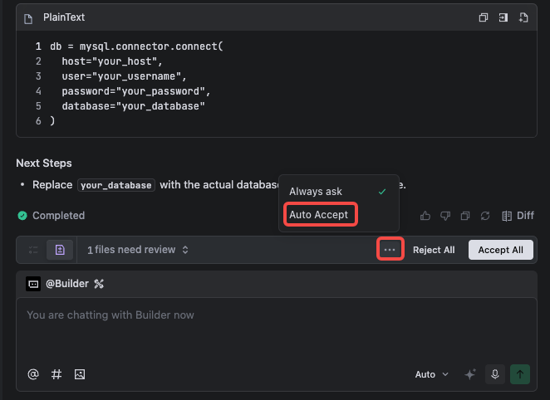Image resolution: width=550 pixels, height=400 pixels.
Task: Open the three-dot more options menu
Action: pos(390,250)
